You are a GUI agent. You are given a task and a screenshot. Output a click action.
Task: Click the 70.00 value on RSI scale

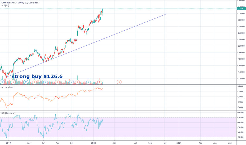241,118
